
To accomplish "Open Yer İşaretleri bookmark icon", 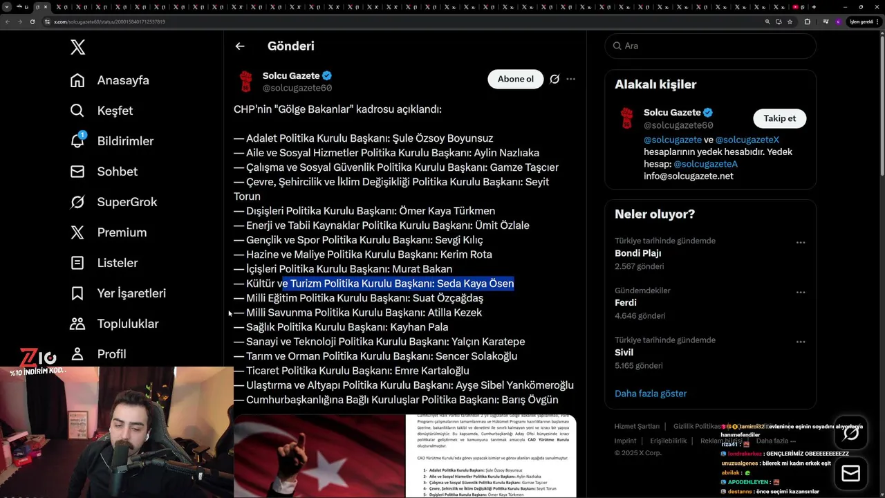I will click(77, 293).
